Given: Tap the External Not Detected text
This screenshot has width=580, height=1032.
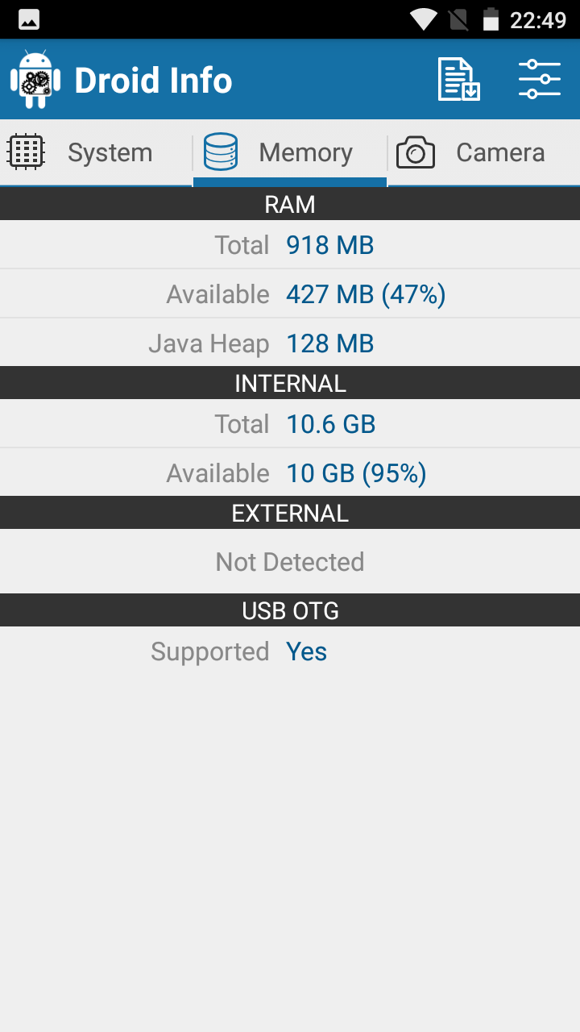Looking at the screenshot, I should (x=290, y=562).
